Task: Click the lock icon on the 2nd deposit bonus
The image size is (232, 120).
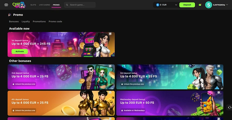Action: (13, 84)
